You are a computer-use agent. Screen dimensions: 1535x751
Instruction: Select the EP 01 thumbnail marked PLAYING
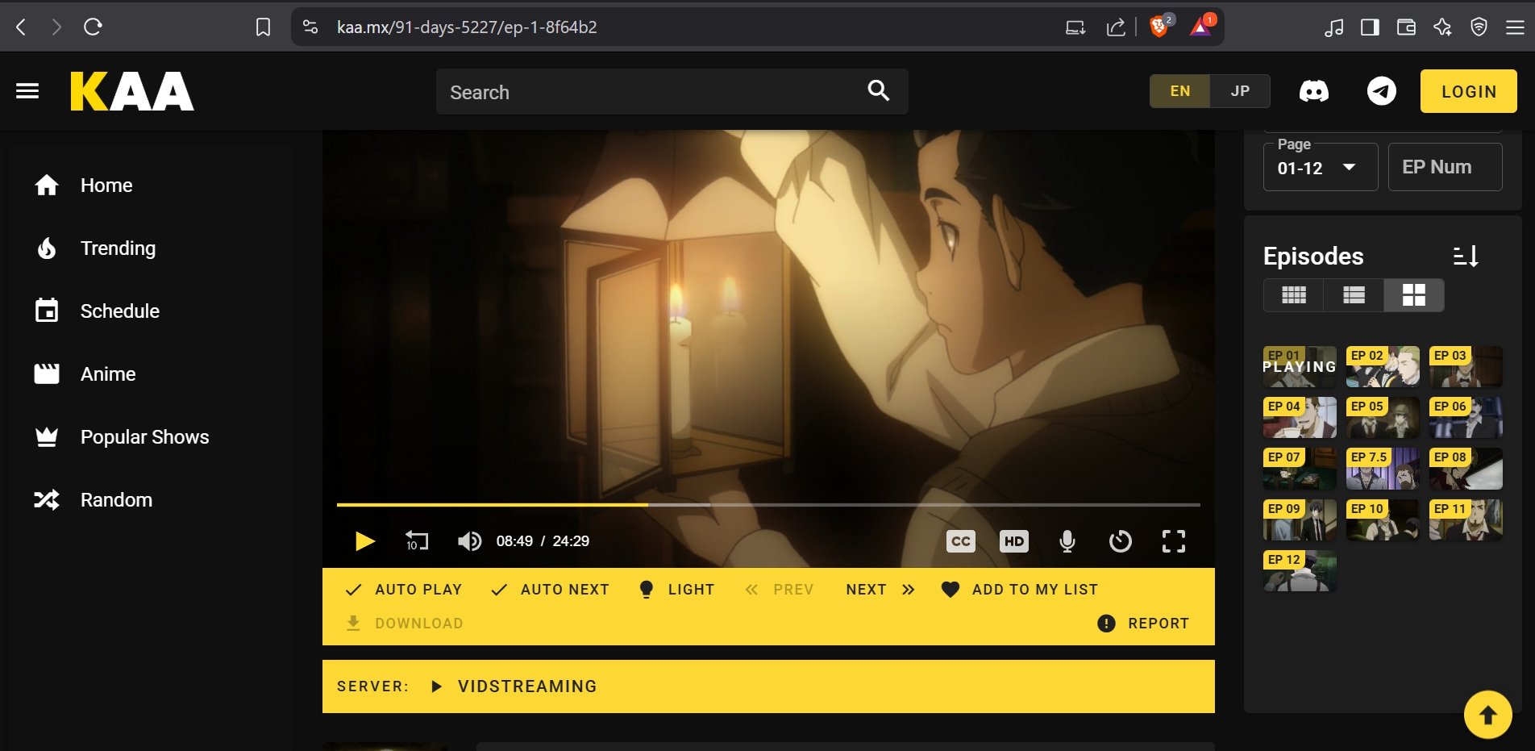coord(1300,367)
